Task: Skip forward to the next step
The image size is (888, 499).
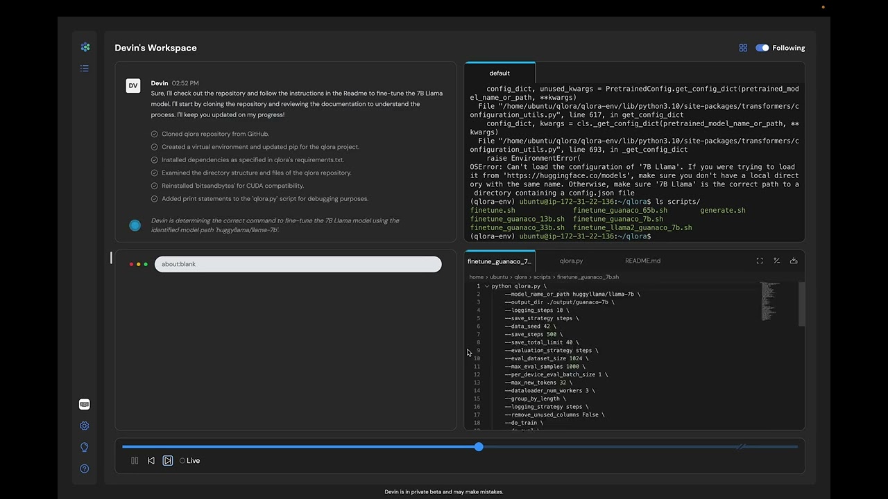Action: click(168, 461)
